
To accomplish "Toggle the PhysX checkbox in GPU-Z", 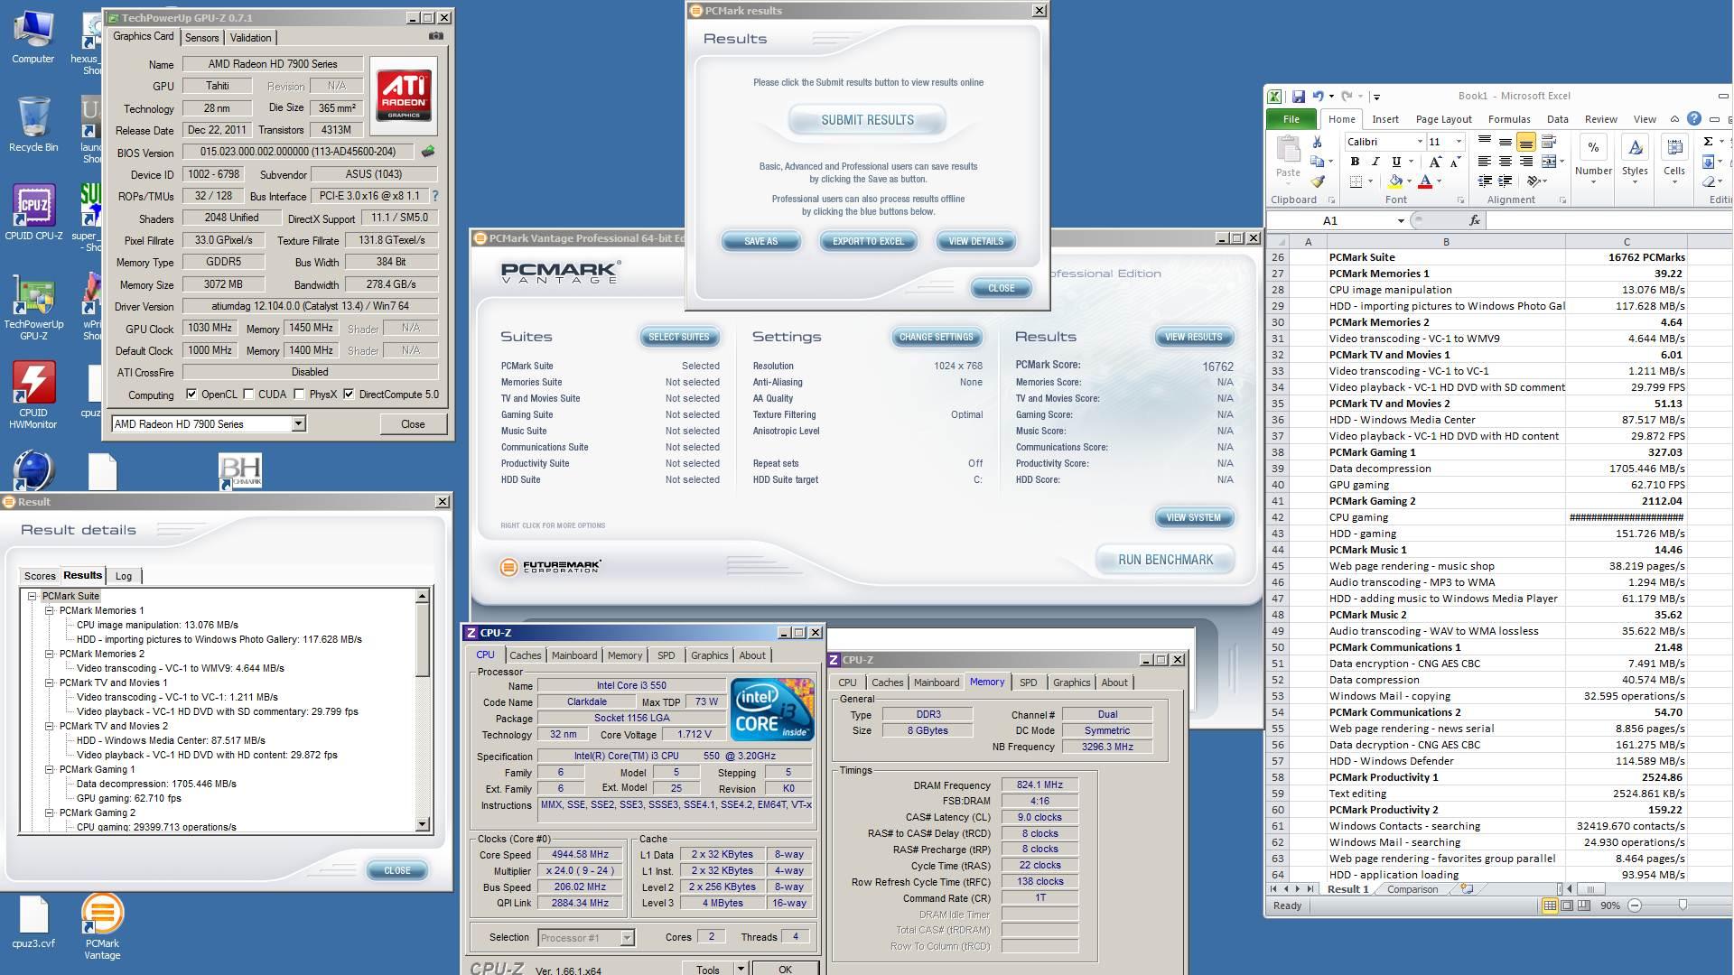I will (x=300, y=395).
